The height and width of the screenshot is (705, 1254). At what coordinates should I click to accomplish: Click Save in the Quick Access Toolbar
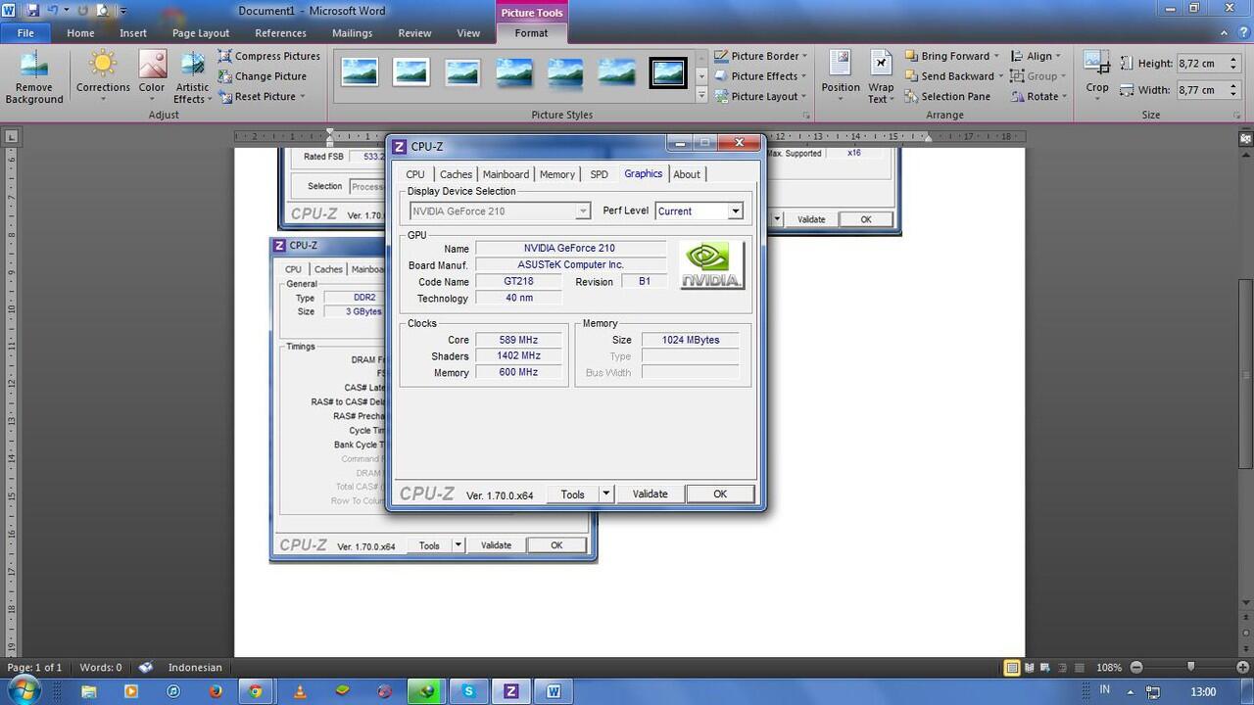tap(32, 10)
